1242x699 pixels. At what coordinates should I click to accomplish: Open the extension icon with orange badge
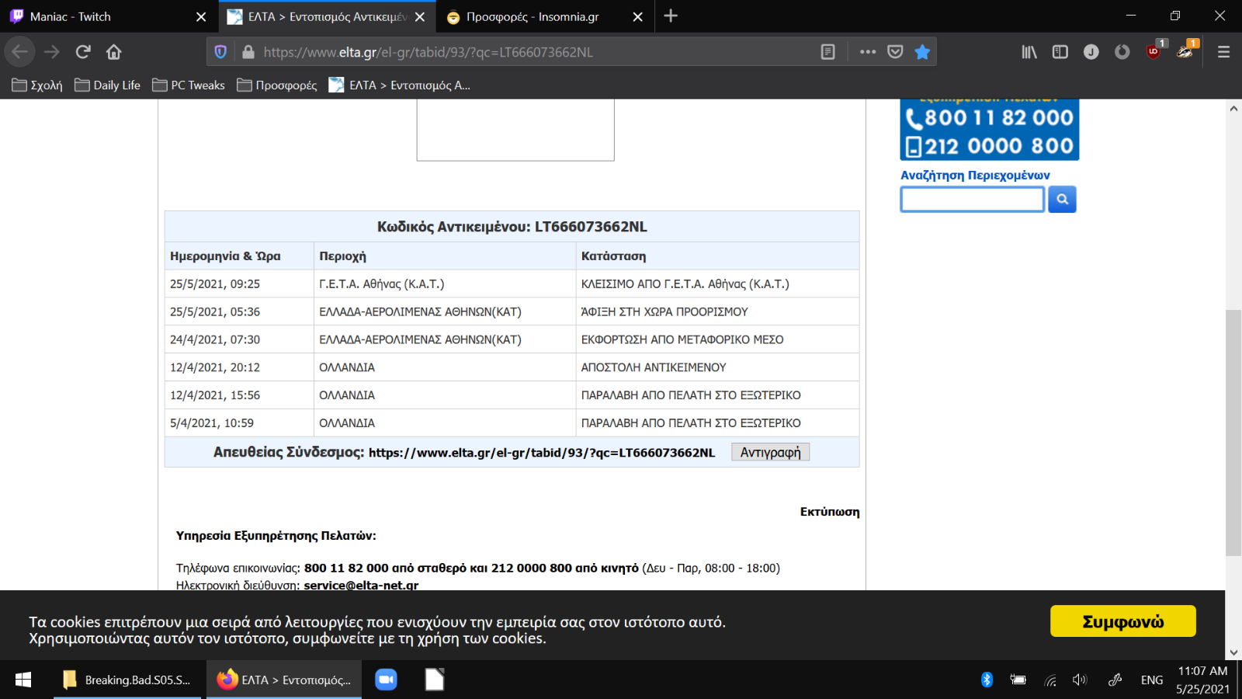[1185, 52]
